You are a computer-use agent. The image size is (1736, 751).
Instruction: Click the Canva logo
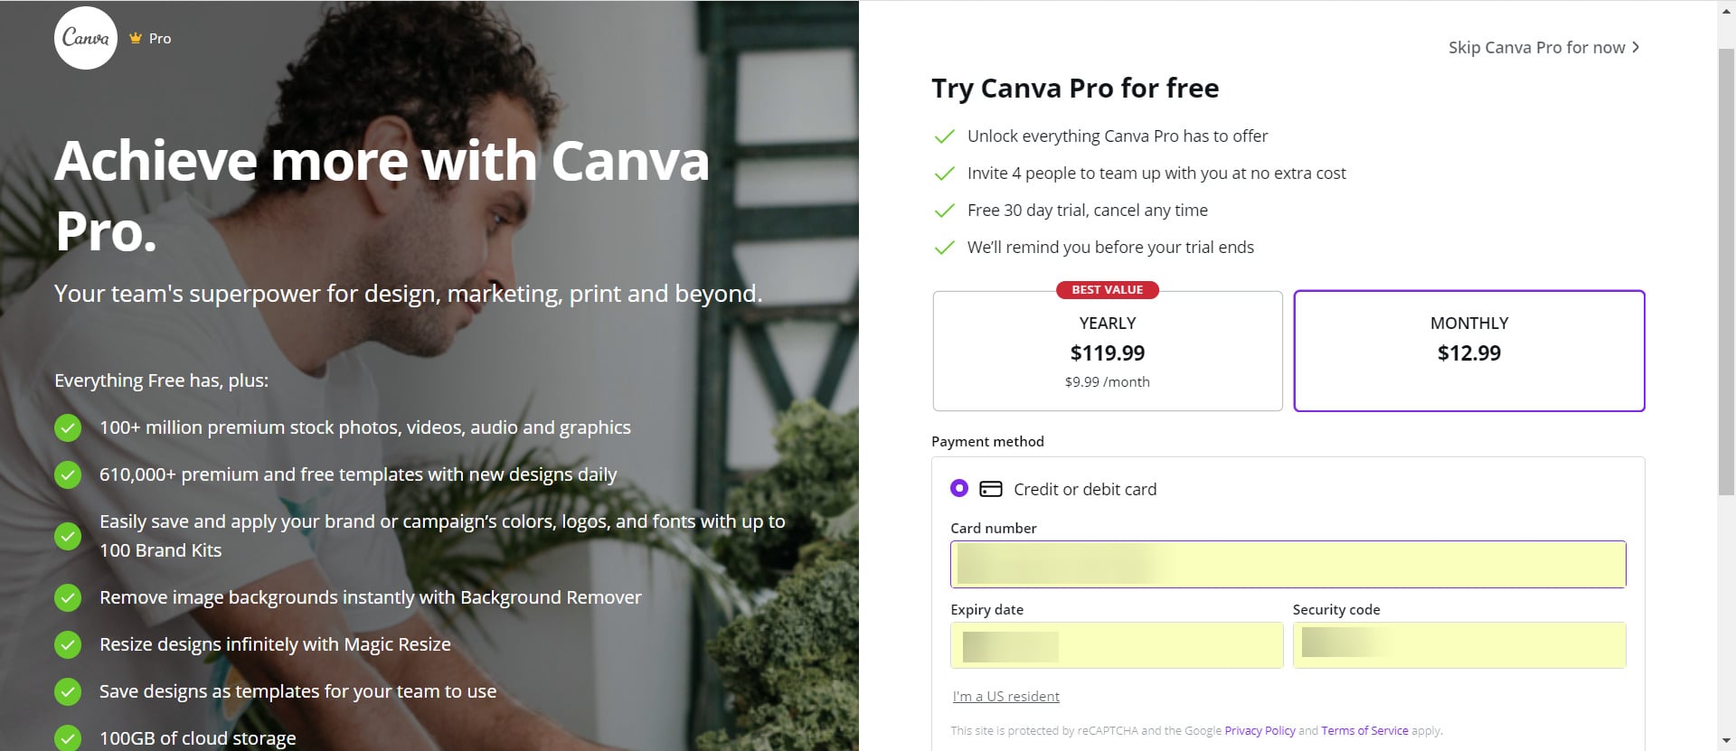tap(85, 37)
